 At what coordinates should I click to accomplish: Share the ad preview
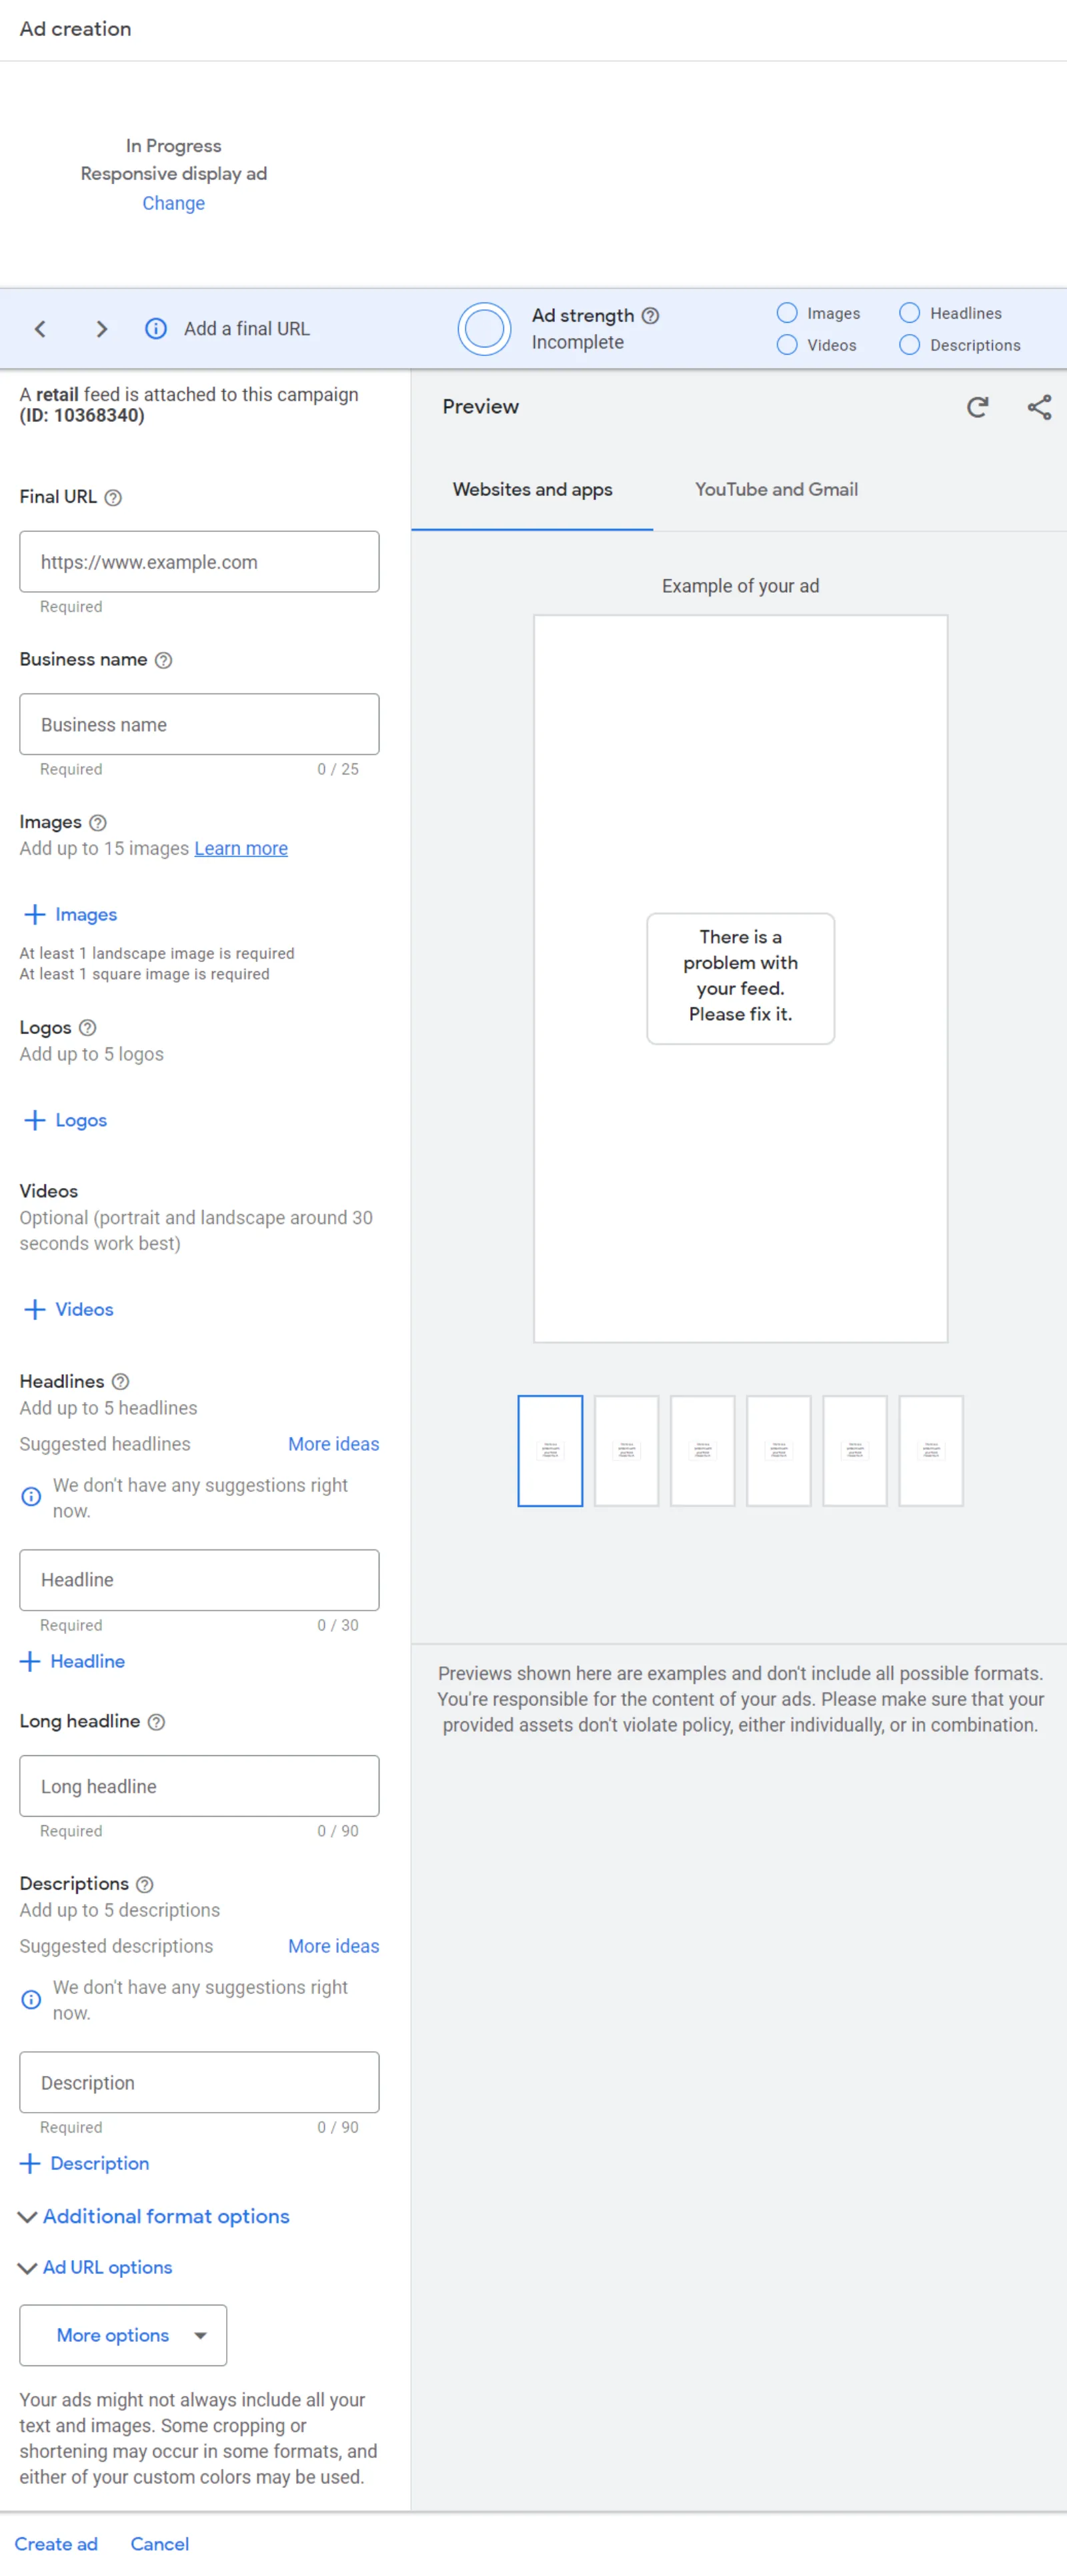1039,407
